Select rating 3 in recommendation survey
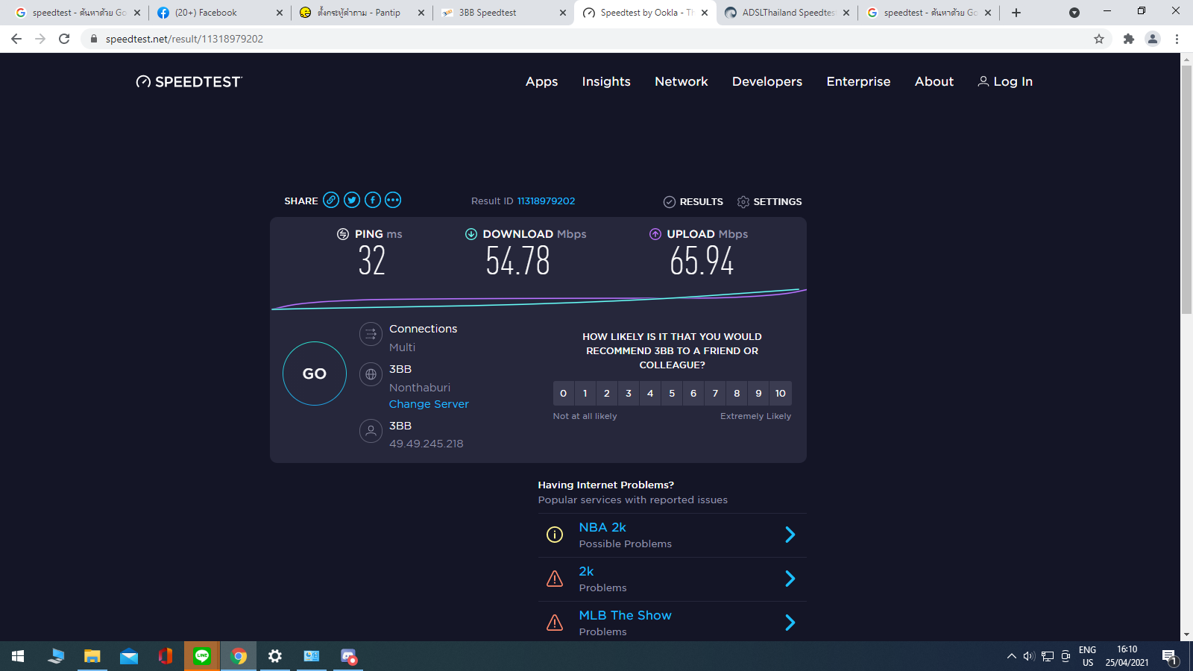The height and width of the screenshot is (671, 1193). 629,394
